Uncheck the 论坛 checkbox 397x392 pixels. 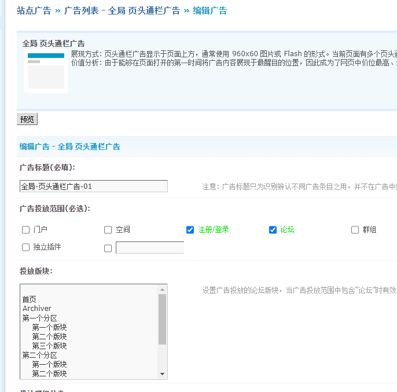coord(273,230)
